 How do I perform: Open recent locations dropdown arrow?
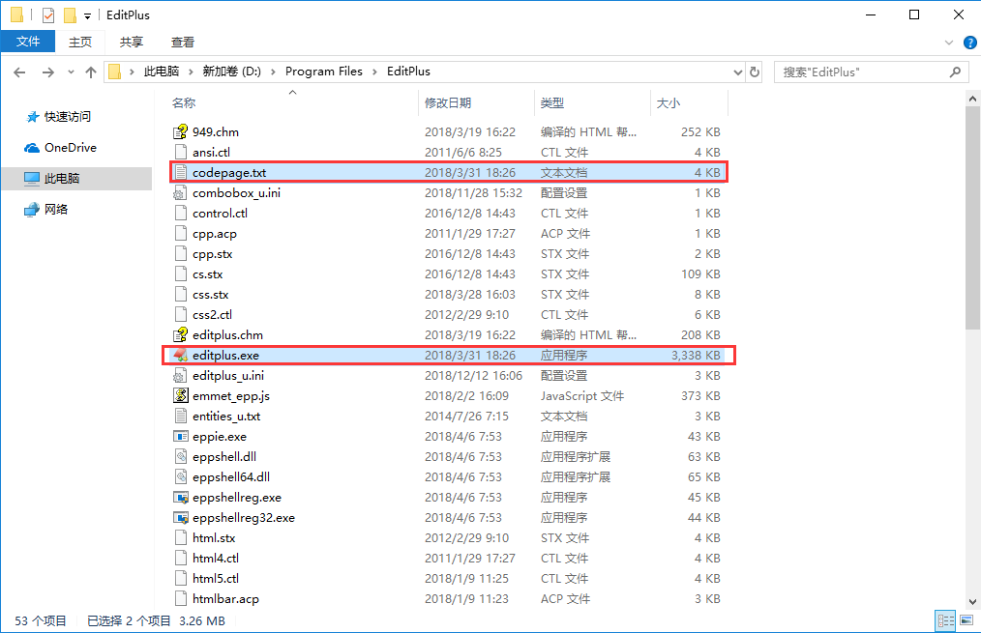coord(71,72)
